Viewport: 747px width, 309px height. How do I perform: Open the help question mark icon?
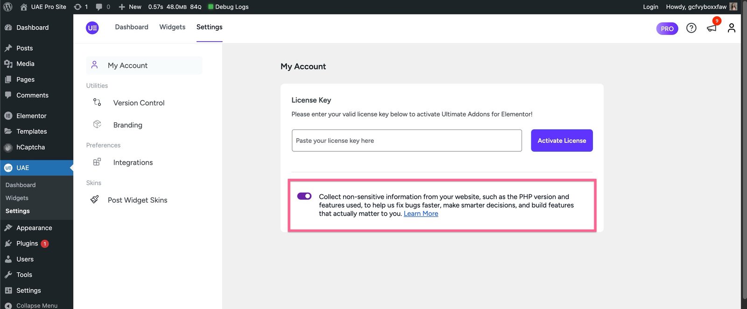click(691, 28)
